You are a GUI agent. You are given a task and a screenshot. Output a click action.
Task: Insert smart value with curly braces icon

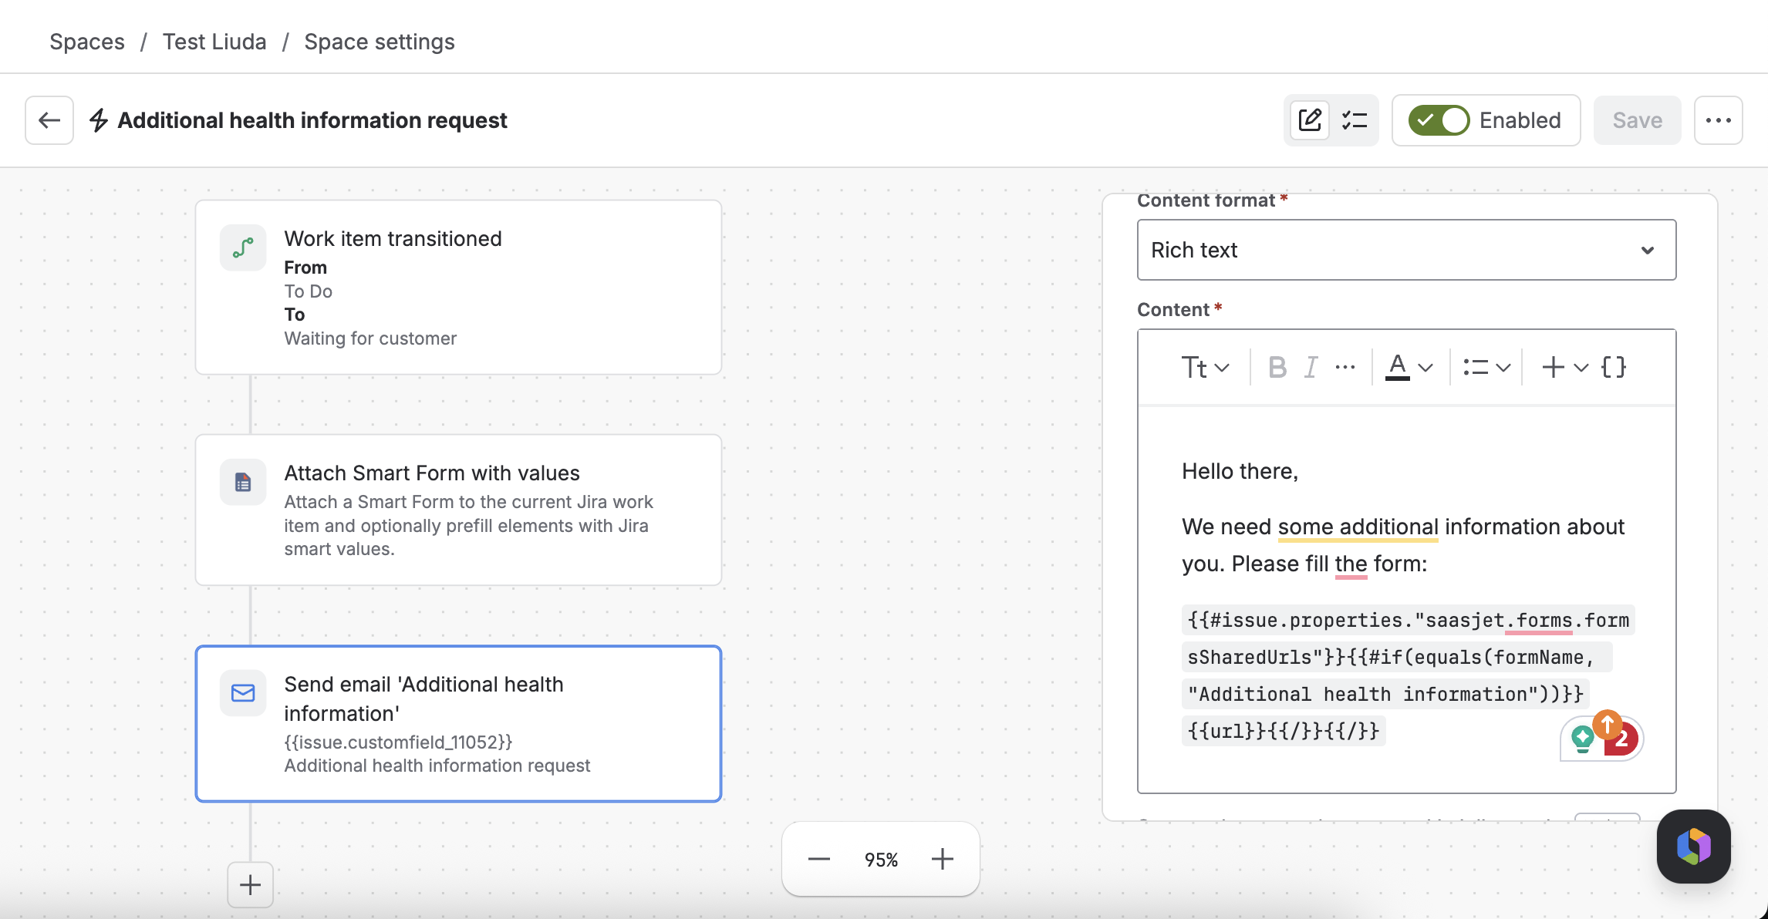pos(1614,367)
